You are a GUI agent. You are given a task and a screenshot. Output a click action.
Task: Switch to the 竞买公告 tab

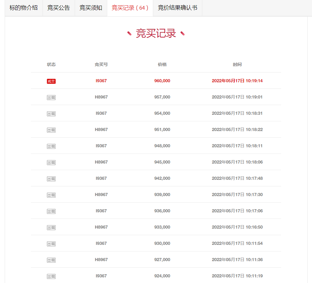click(59, 8)
